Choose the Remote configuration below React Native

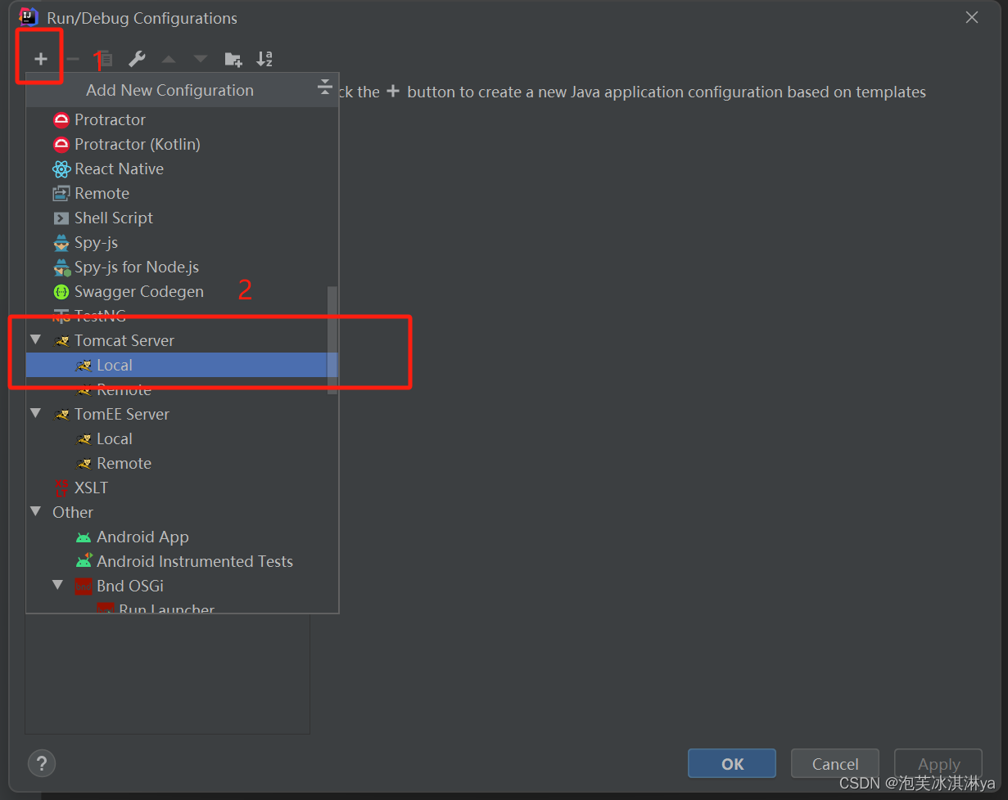pos(182,193)
